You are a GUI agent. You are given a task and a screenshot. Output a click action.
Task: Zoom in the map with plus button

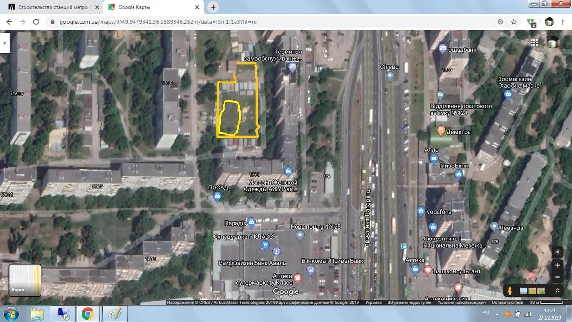click(557, 265)
